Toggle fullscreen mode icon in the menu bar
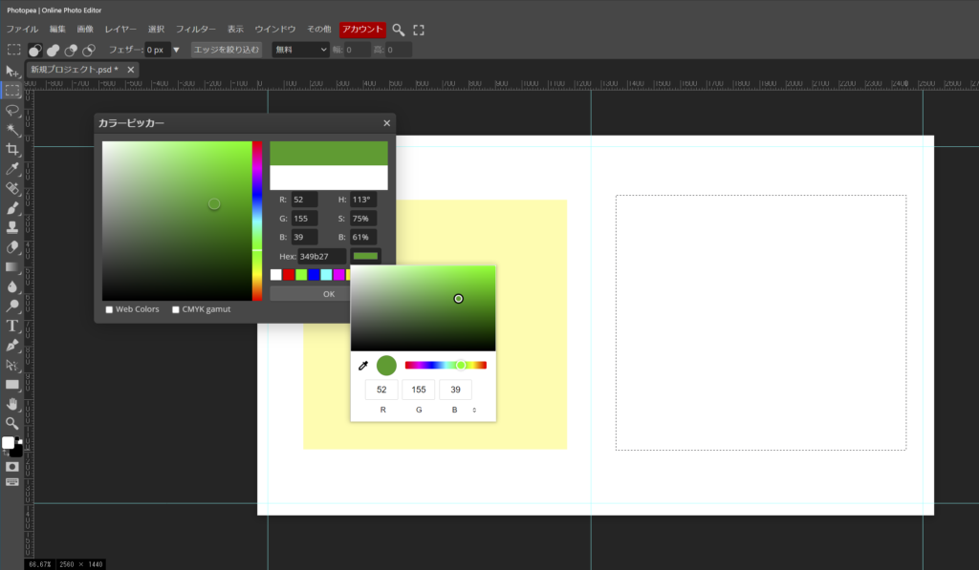 point(419,30)
